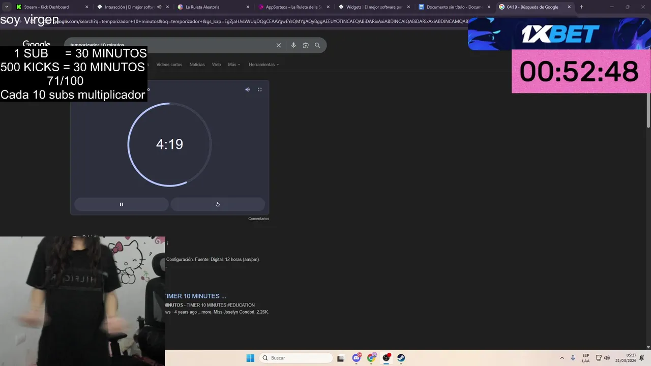Switch to the Widgets browser tab
Screen dimensions: 651x366
click(374, 7)
